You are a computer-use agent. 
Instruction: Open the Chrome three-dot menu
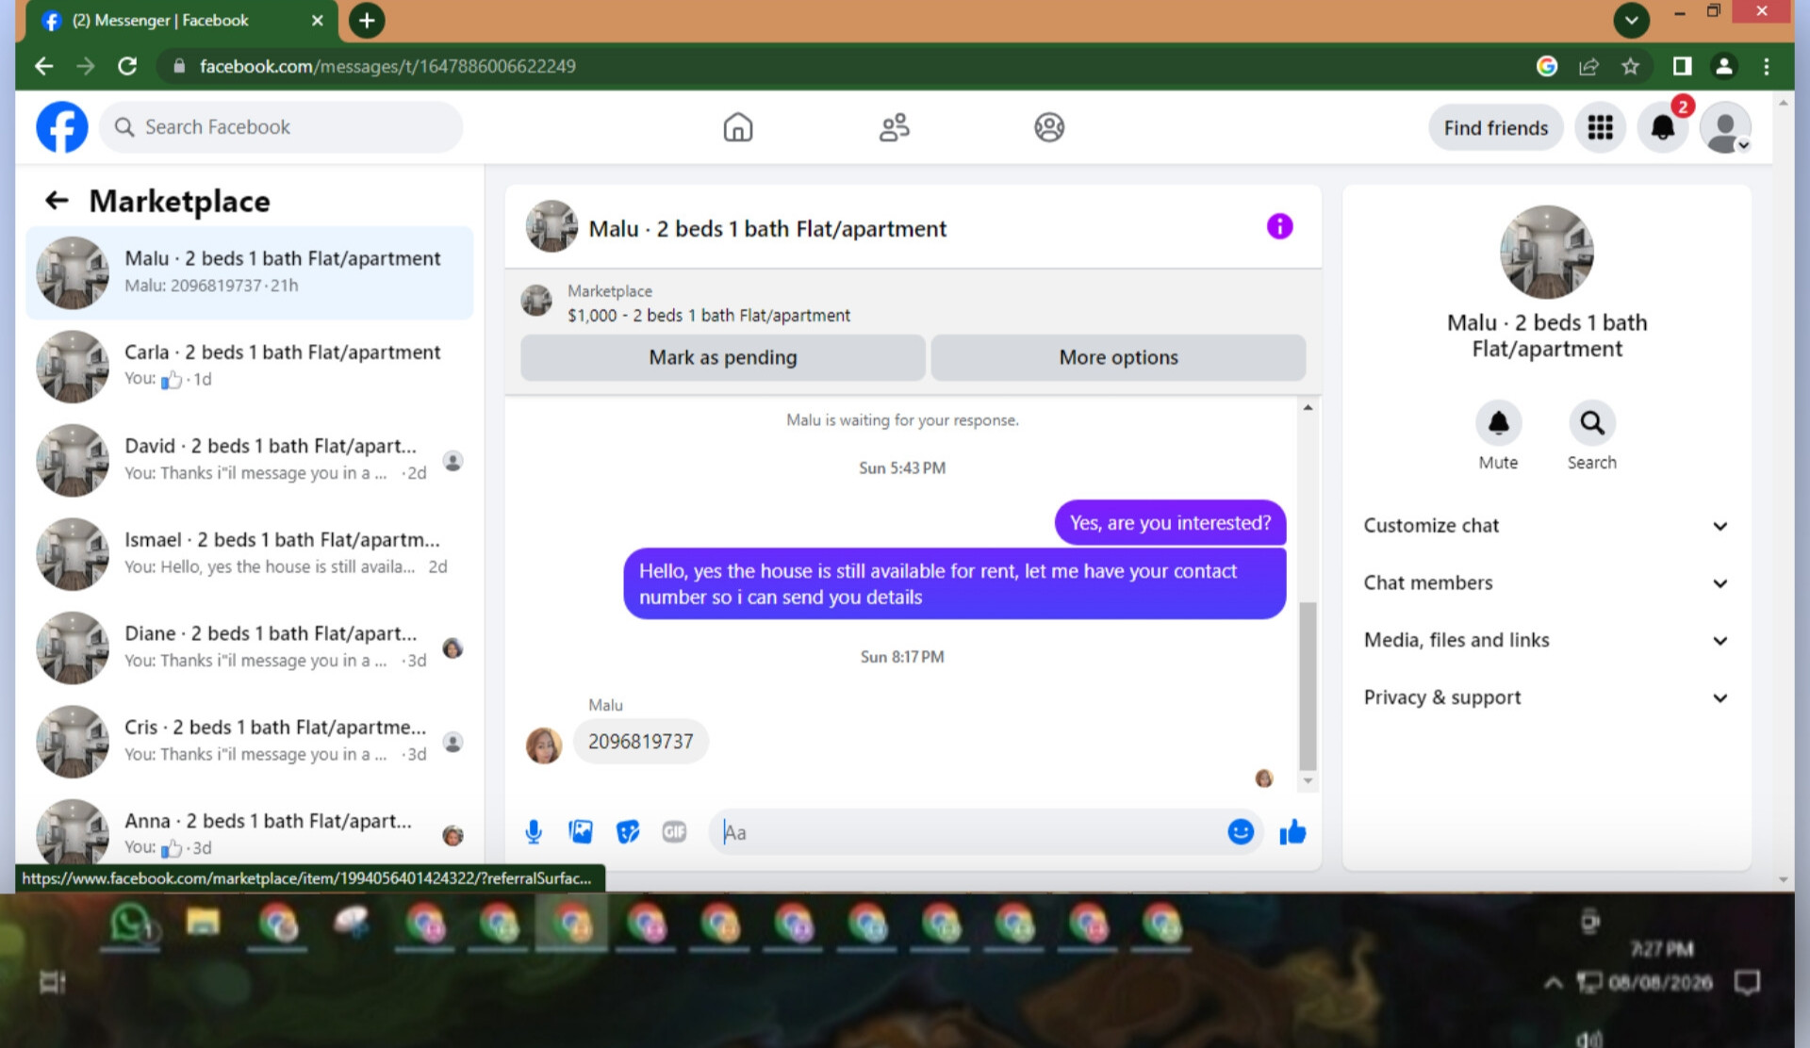tap(1767, 66)
